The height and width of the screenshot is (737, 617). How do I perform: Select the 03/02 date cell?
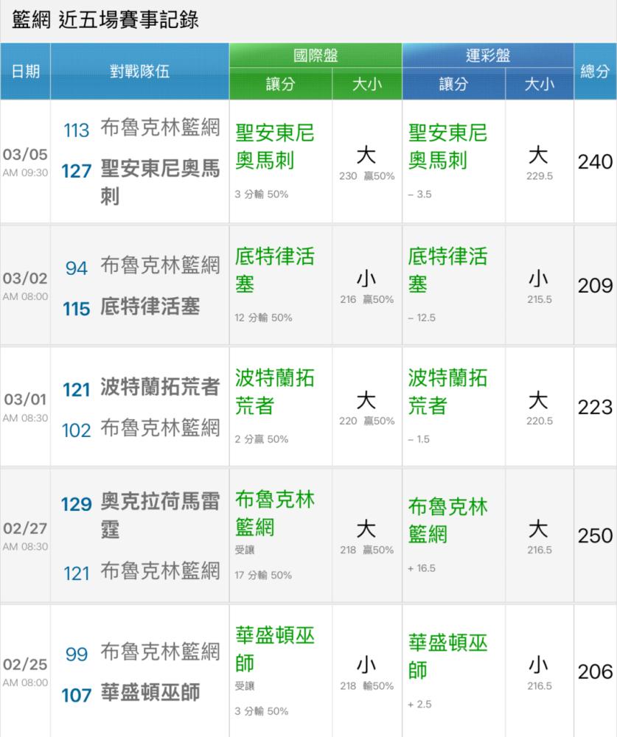pos(25,285)
